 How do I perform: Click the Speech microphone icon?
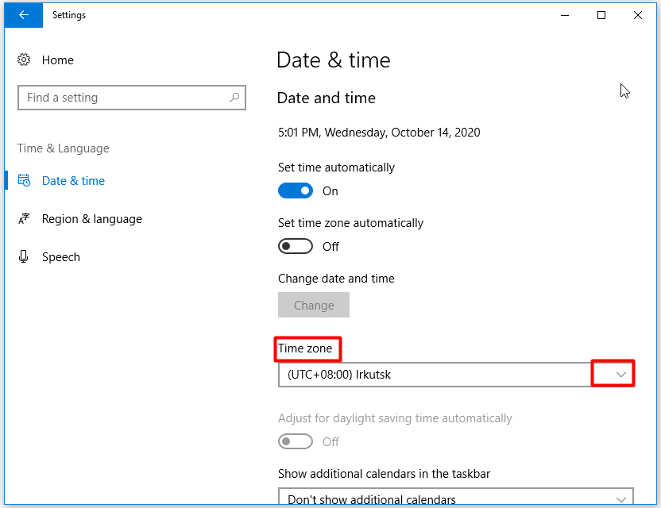pos(24,256)
